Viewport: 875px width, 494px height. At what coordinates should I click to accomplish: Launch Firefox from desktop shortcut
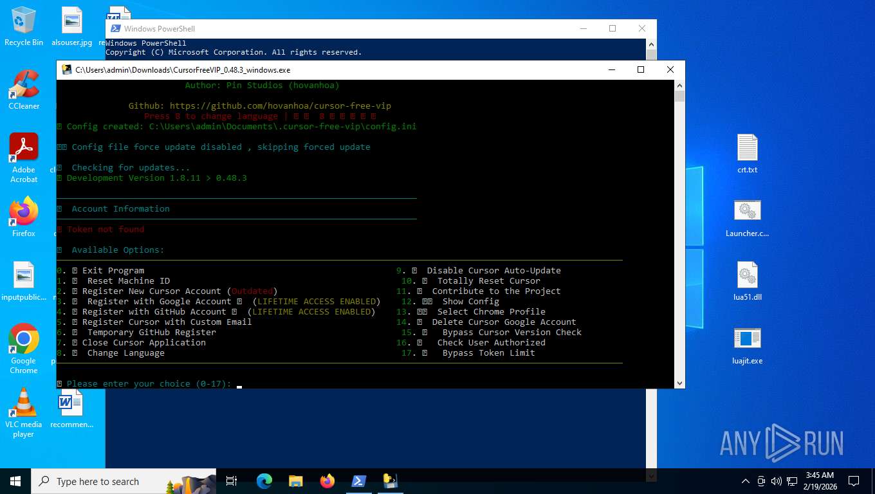[x=24, y=217]
